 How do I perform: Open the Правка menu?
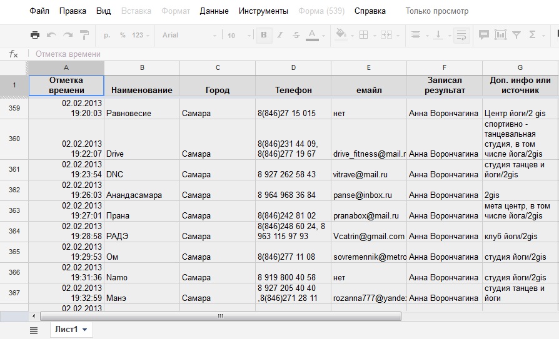click(x=73, y=11)
